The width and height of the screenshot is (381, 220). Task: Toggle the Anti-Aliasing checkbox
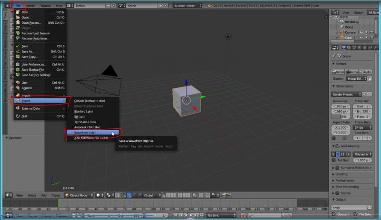coord(338,146)
